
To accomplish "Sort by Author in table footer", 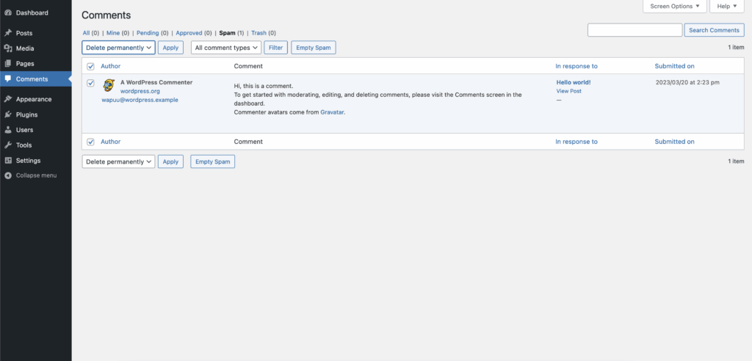I will [111, 142].
